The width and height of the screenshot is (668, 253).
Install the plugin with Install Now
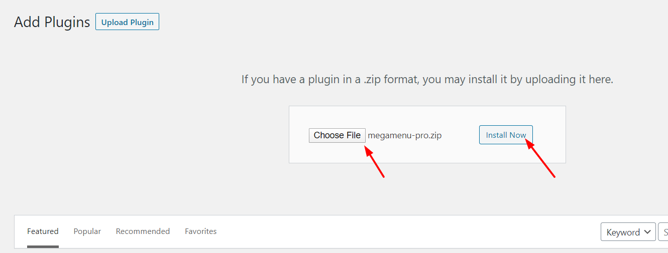506,135
